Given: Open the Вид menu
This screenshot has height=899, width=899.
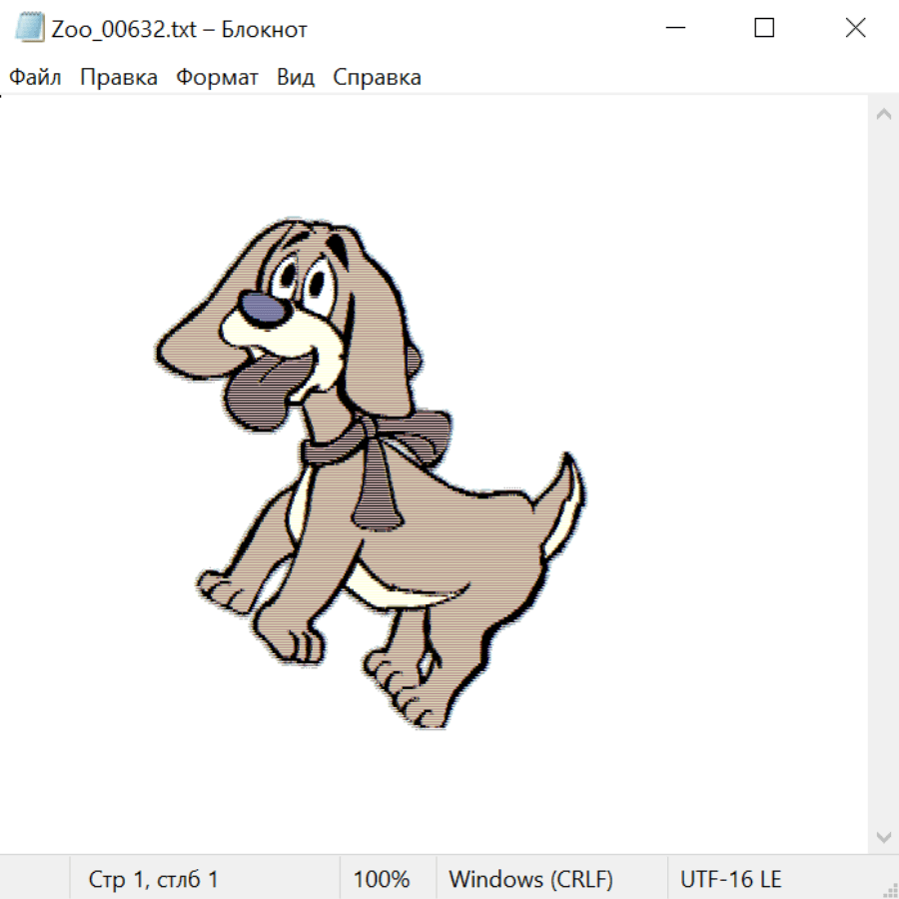Looking at the screenshot, I should [295, 78].
